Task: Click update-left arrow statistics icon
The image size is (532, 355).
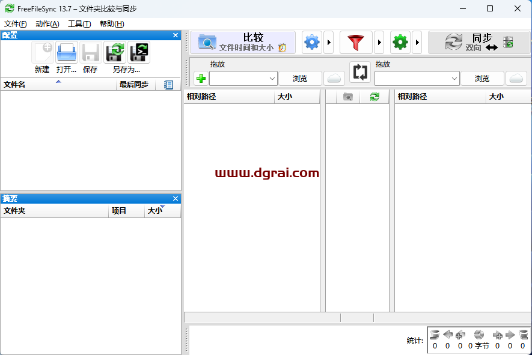Action: [x=447, y=335]
